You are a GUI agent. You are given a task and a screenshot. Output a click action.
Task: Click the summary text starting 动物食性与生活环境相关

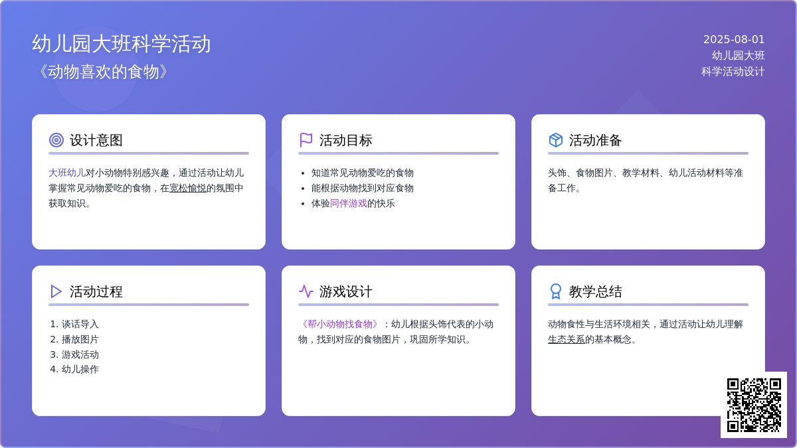point(646,332)
